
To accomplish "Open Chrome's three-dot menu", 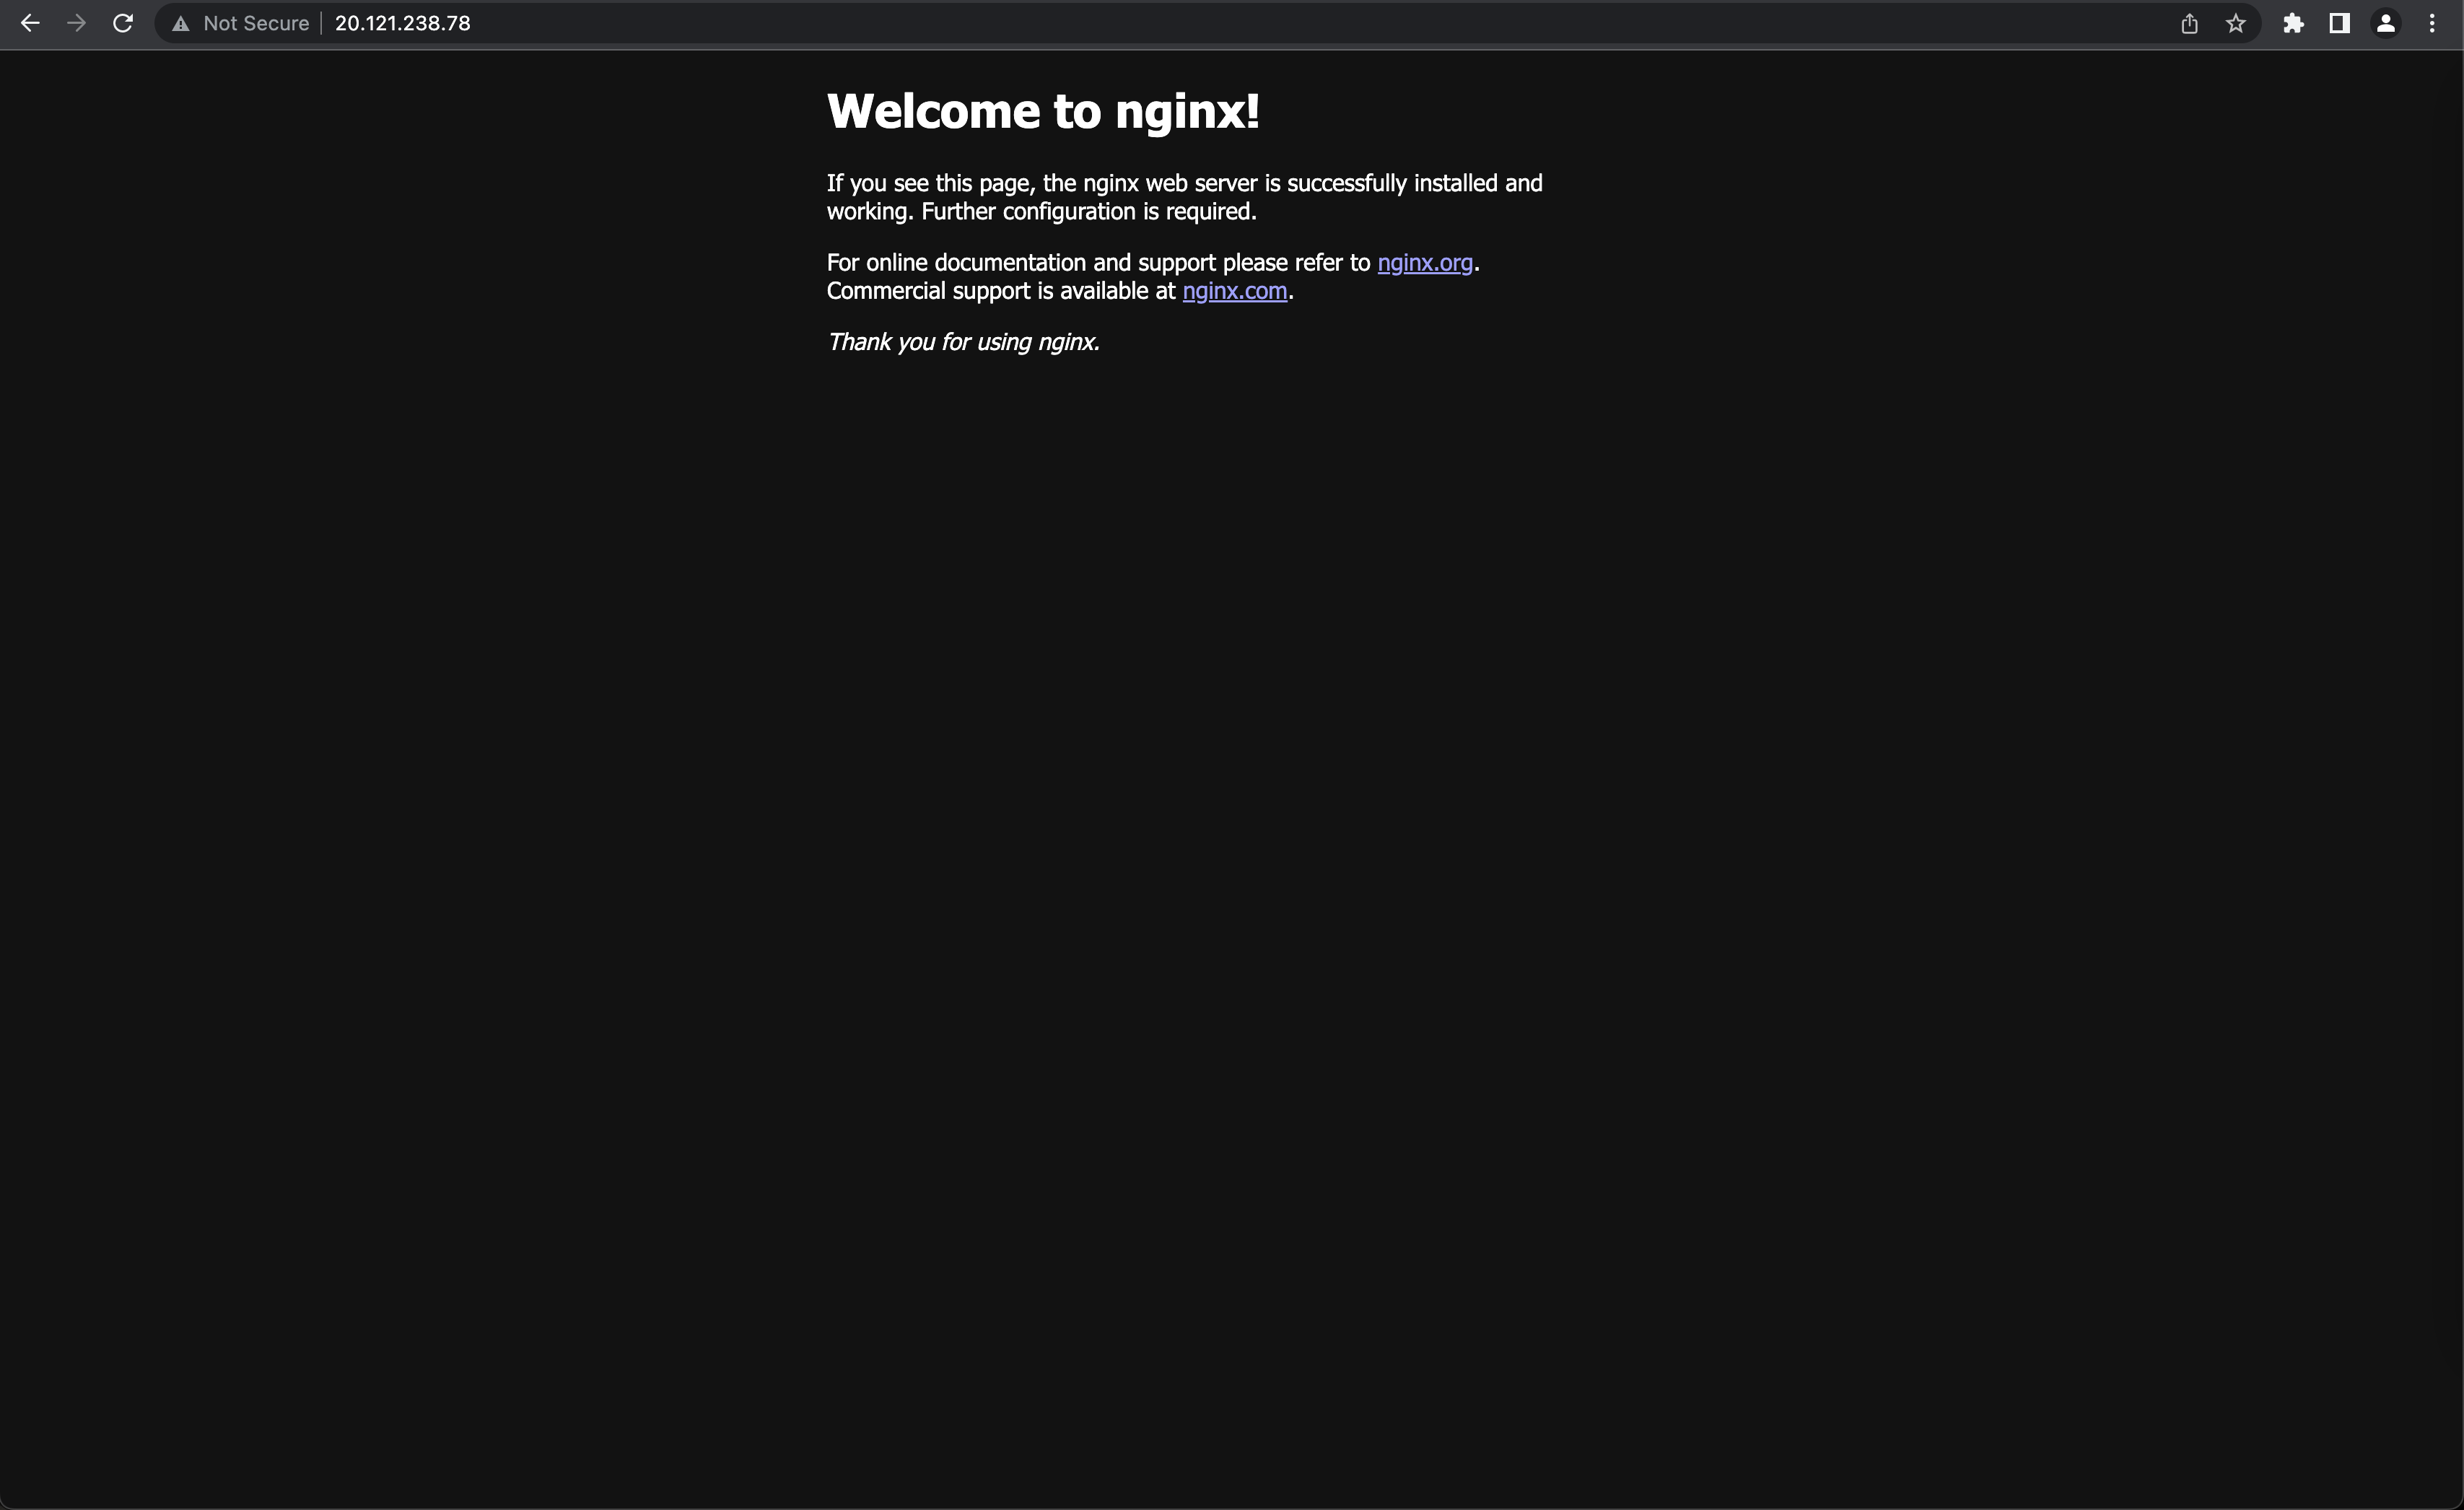I will coord(2433,23).
